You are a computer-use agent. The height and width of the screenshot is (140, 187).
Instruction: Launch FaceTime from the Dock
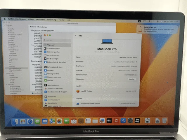(x=66, y=121)
